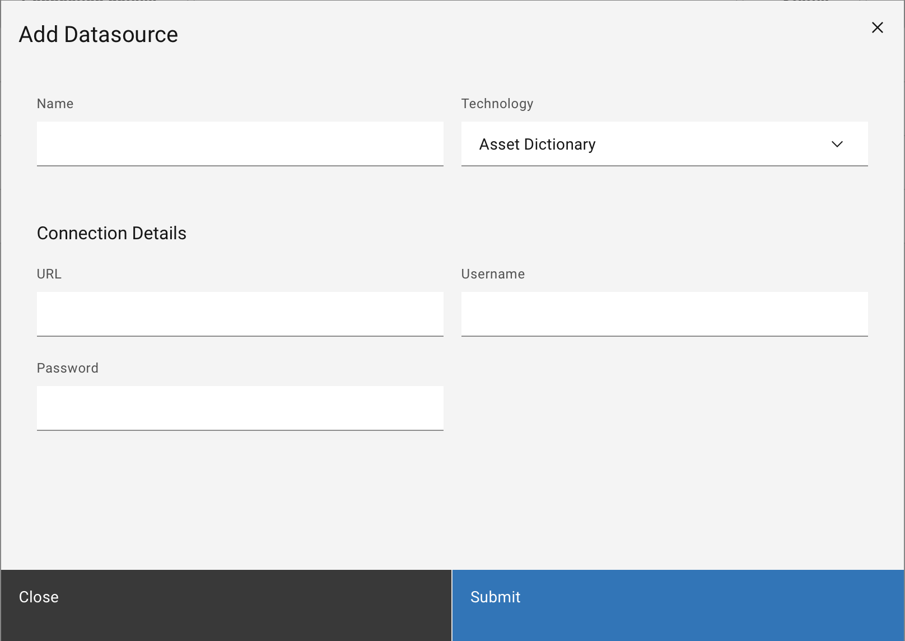Focus the Username input field
This screenshot has height=641, width=905.
(x=664, y=314)
